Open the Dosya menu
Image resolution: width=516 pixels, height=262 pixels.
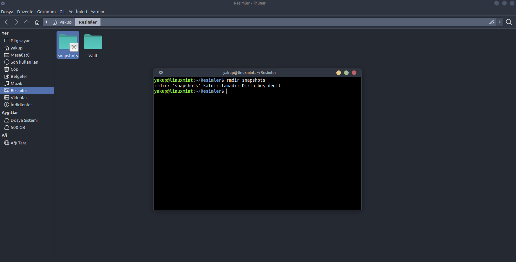(x=7, y=12)
